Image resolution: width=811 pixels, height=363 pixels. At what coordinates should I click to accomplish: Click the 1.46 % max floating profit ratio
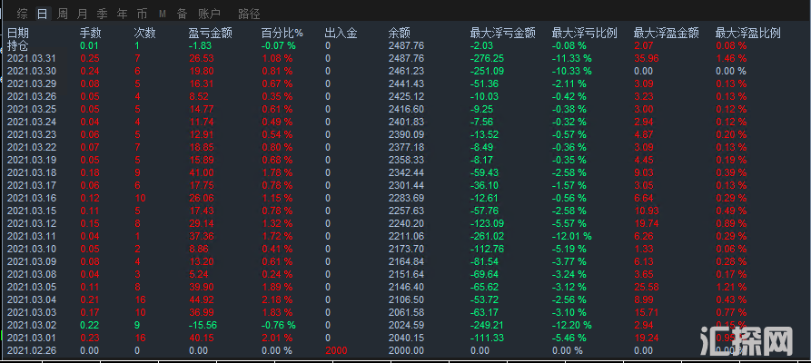[x=731, y=58]
